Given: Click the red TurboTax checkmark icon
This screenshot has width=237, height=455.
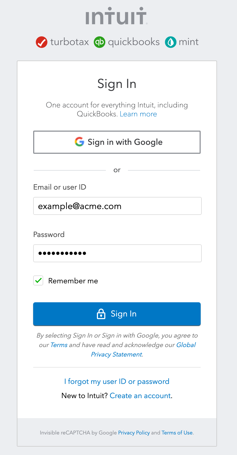Looking at the screenshot, I should pos(42,42).
